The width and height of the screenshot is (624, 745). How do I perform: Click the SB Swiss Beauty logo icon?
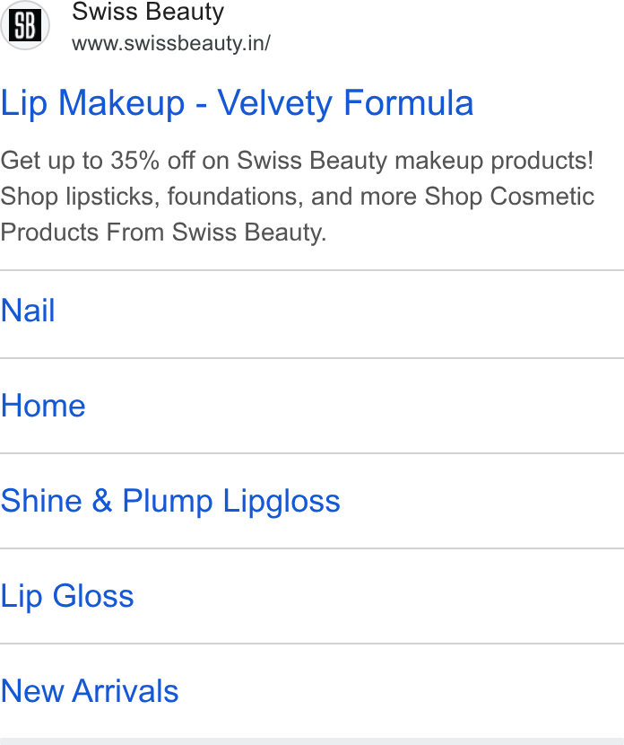pos(25,25)
